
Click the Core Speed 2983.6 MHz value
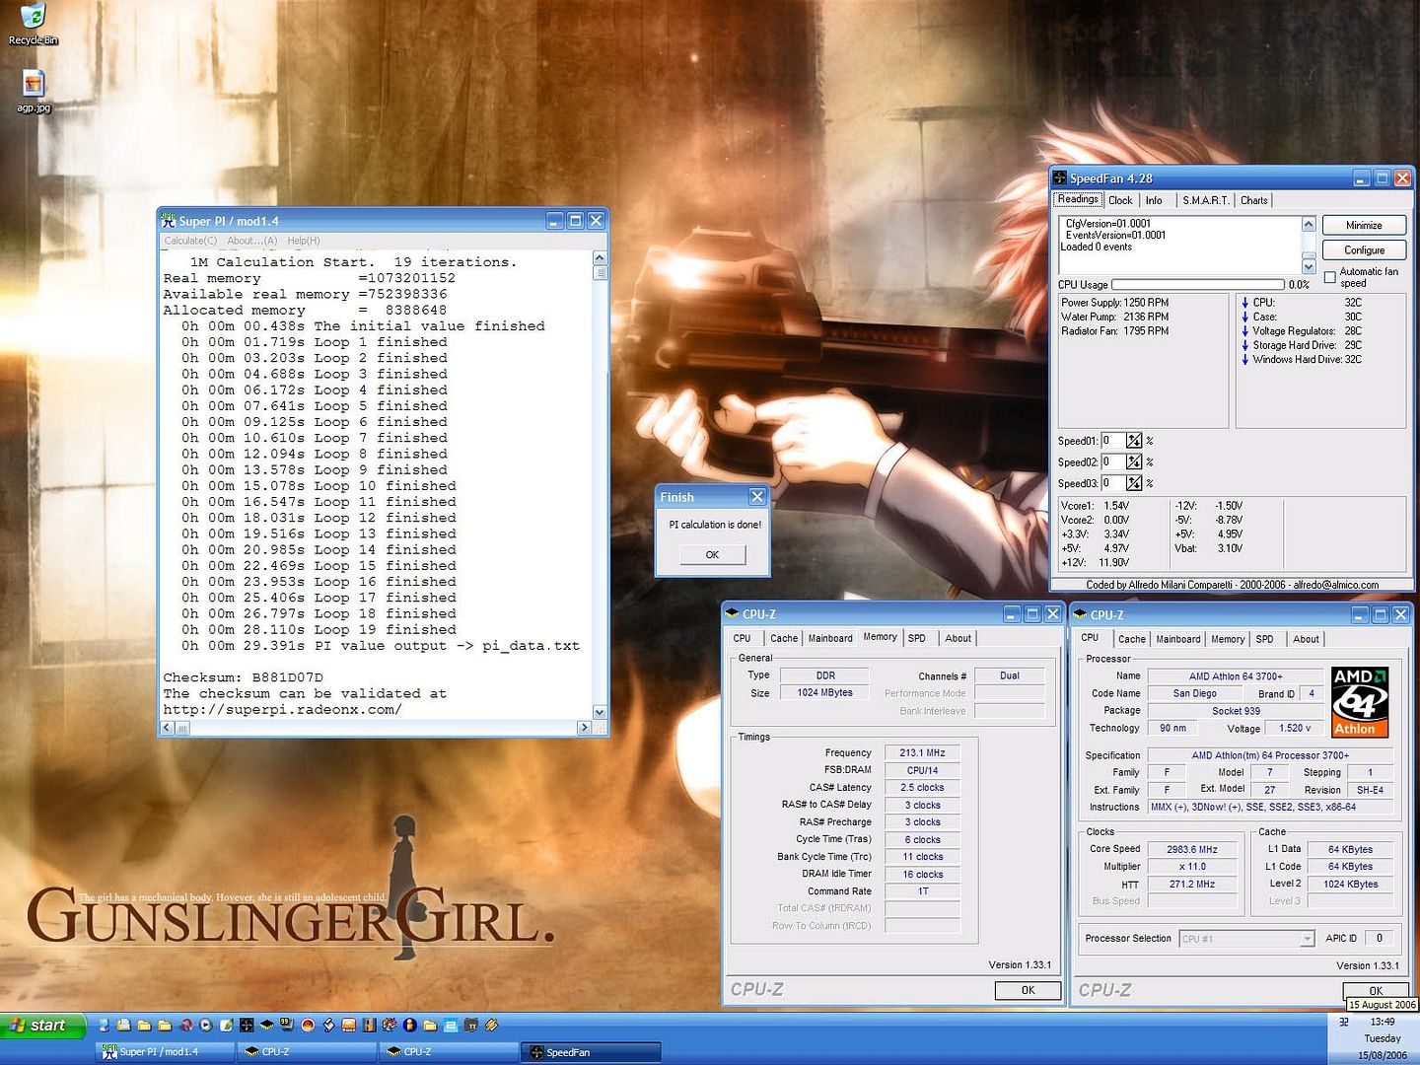[x=1192, y=849]
